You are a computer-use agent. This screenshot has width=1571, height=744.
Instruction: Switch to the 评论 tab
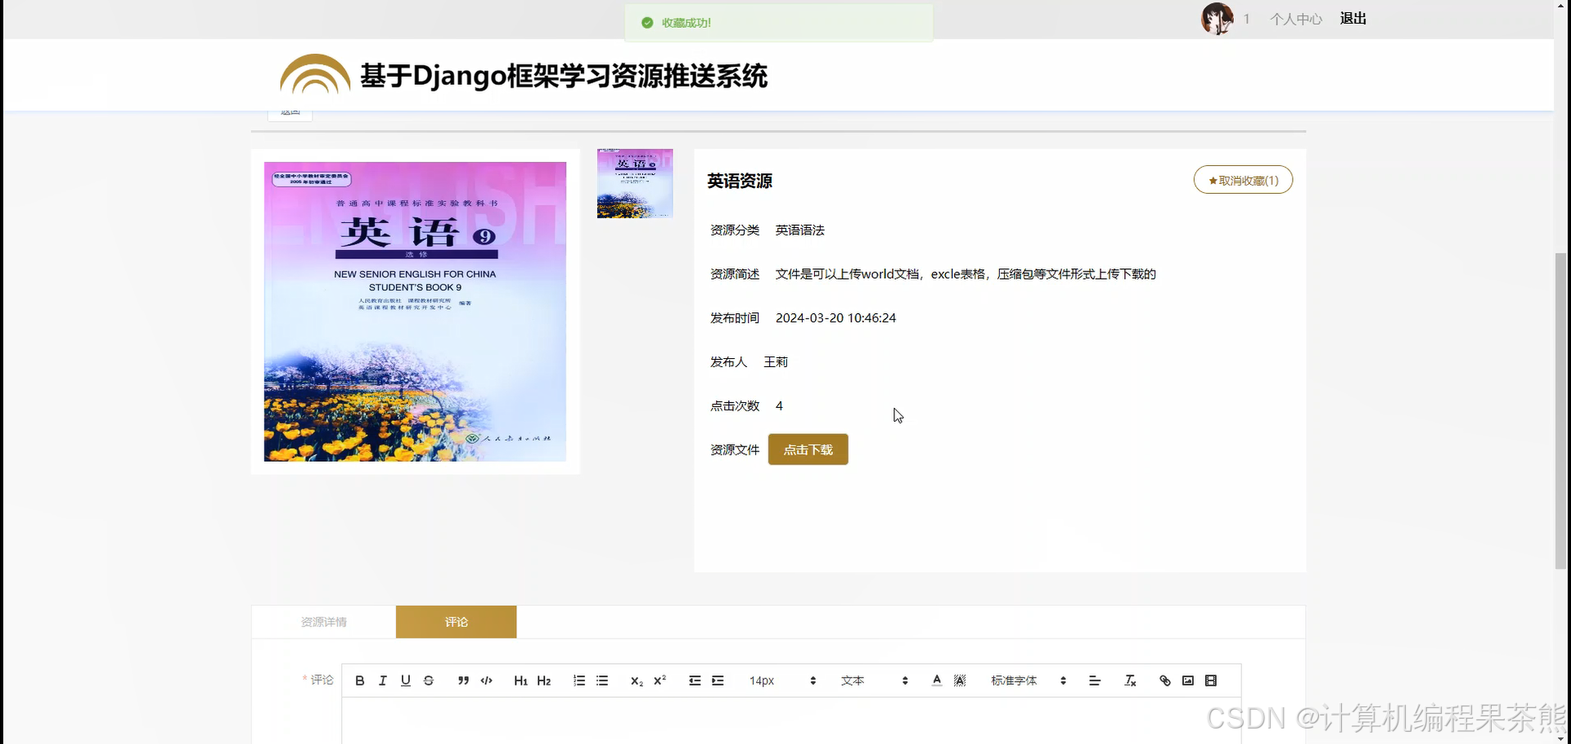click(x=456, y=622)
